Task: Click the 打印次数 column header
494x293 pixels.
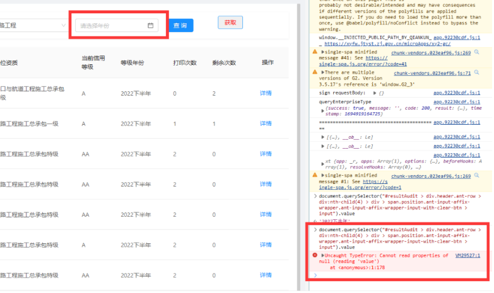Action: (x=185, y=62)
